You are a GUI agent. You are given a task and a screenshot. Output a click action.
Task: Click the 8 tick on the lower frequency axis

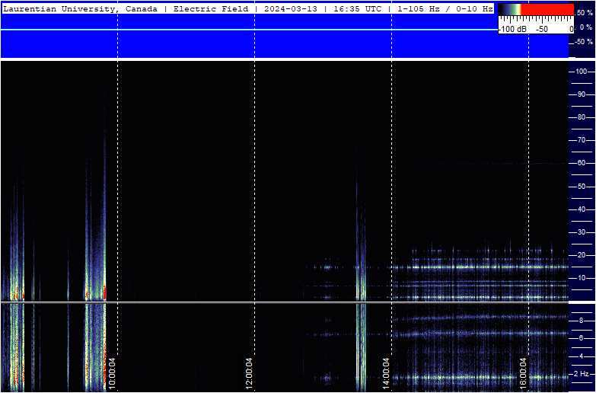point(581,321)
